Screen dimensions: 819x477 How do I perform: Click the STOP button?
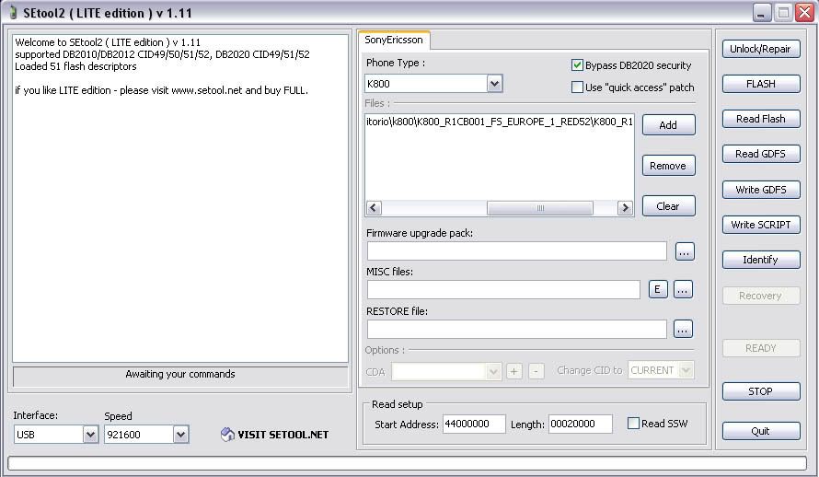[761, 390]
